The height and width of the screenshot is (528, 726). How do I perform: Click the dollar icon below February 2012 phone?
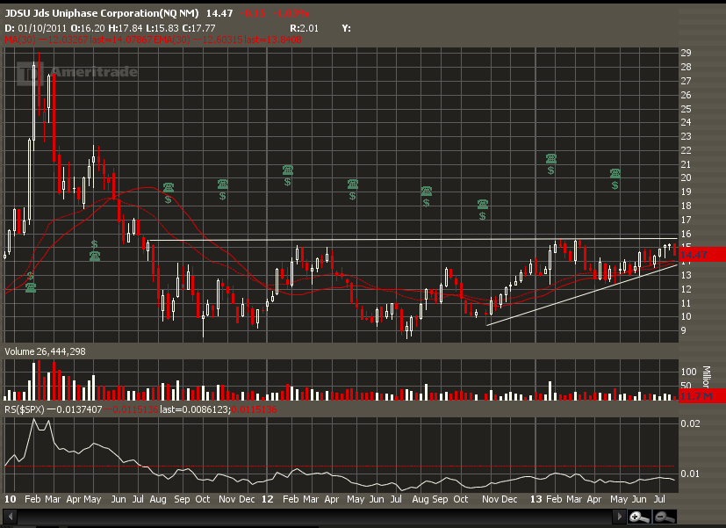(287, 182)
